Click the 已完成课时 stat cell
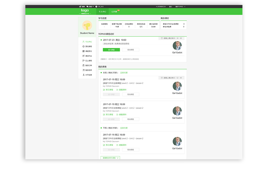 click(129, 25)
